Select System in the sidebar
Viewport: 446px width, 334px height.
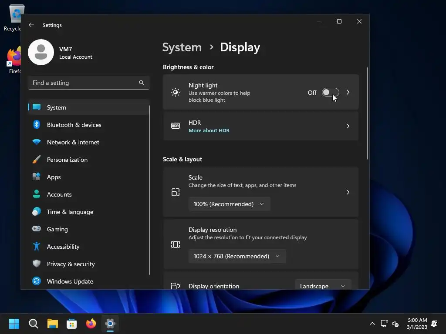click(x=88, y=107)
